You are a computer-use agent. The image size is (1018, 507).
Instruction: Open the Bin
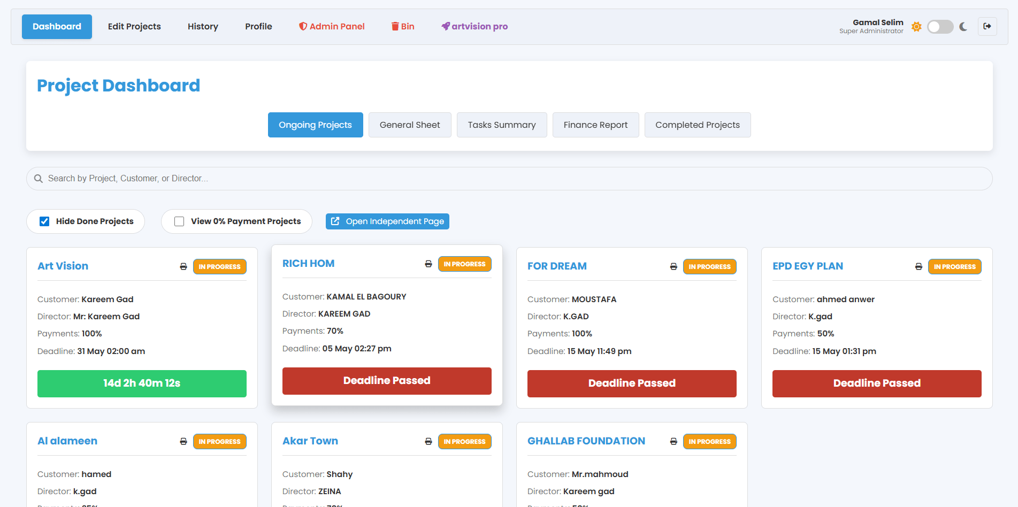point(403,27)
